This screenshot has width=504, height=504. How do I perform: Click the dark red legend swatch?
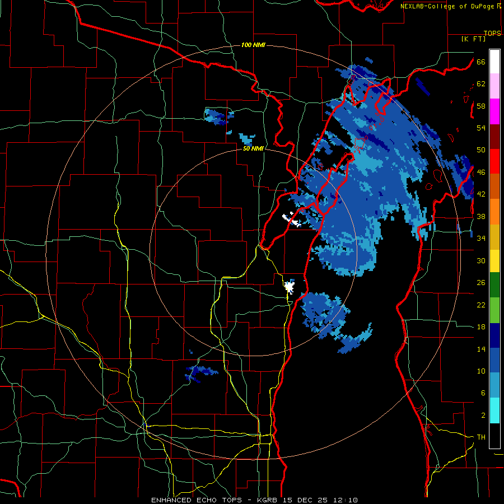[x=494, y=137]
